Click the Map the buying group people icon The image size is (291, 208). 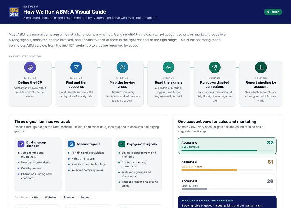click(122, 67)
